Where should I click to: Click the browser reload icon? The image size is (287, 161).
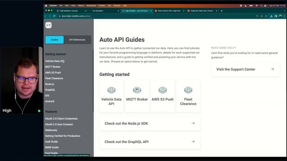coord(54,16)
